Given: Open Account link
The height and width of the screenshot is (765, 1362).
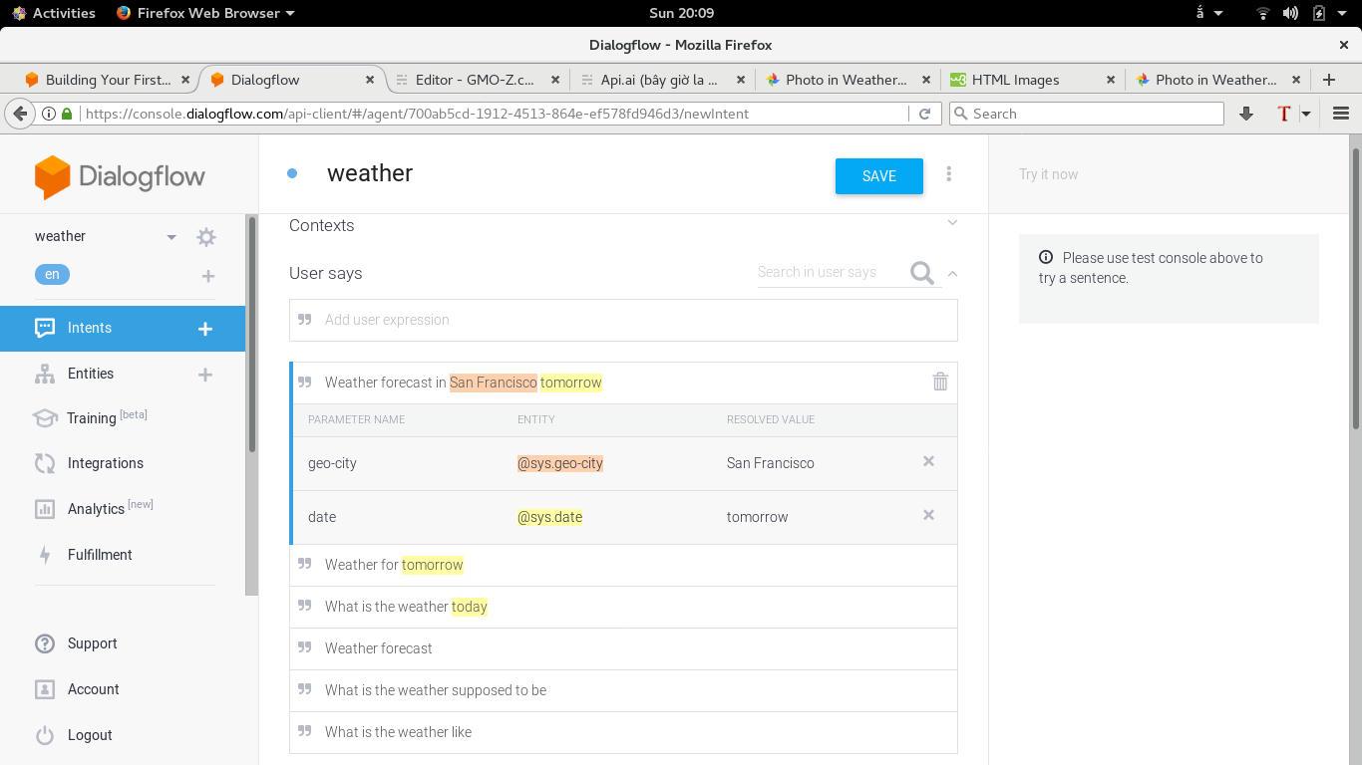Looking at the screenshot, I should [94, 689].
